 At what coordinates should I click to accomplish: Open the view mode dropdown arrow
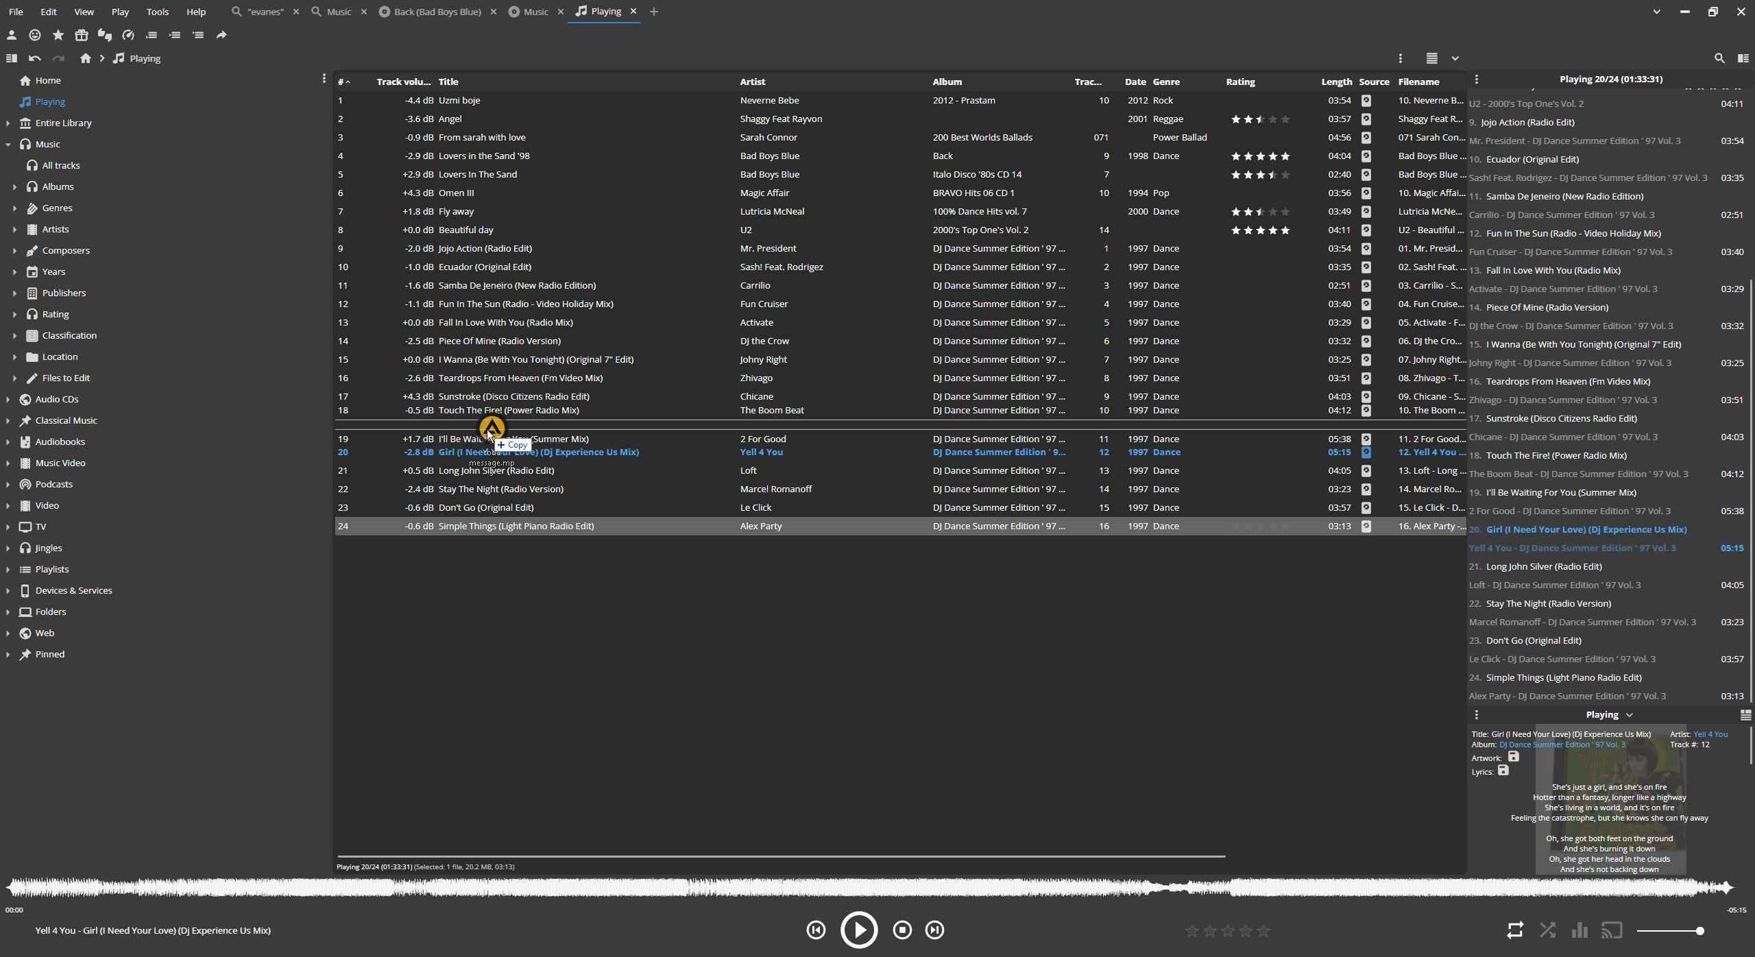pos(1455,58)
